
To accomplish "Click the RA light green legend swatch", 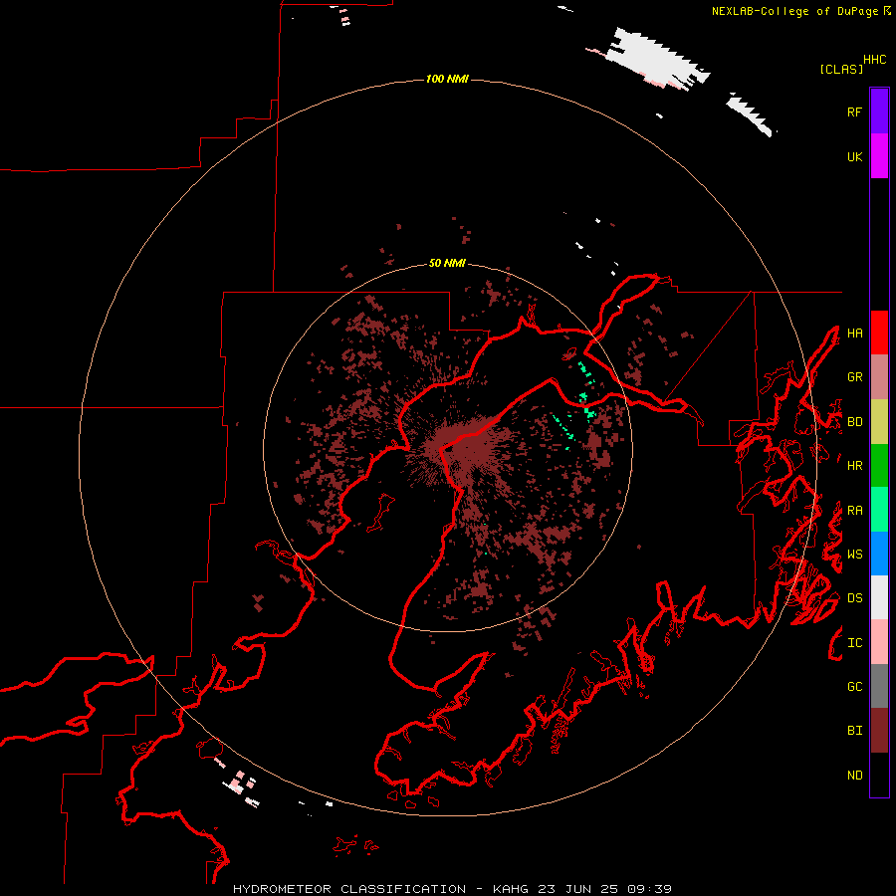I will coord(879,510).
